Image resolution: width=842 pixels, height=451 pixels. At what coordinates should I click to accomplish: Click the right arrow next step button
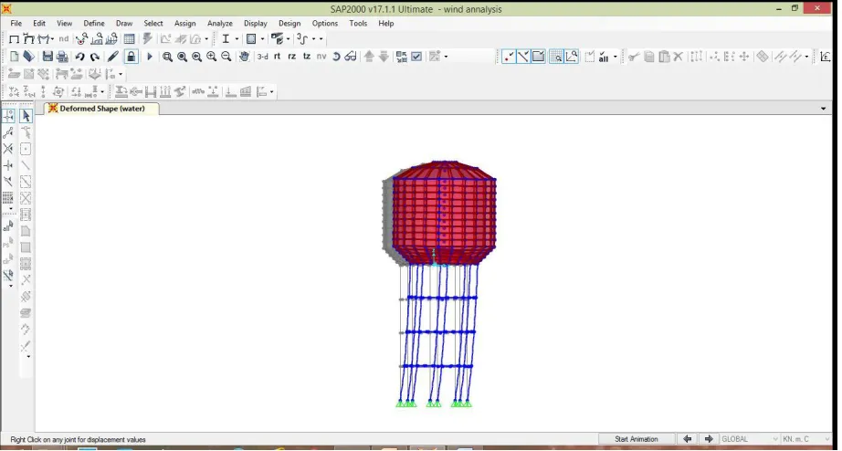tap(709, 439)
